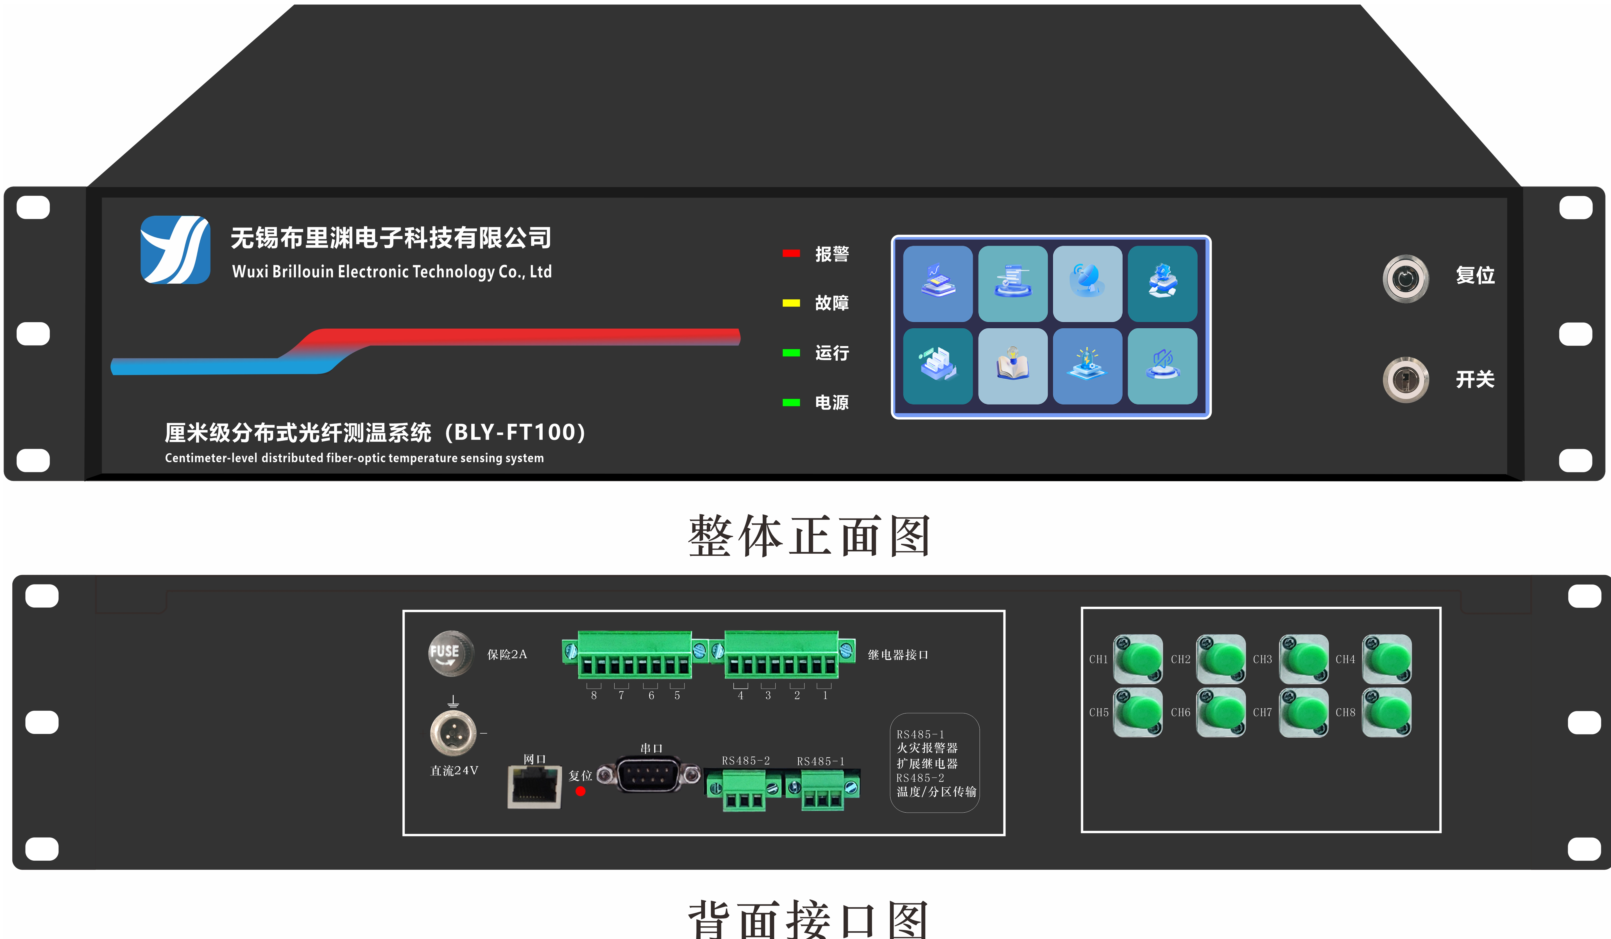The width and height of the screenshot is (1611, 939).
Task: Push the round 复位 reset button
Action: [x=1405, y=279]
